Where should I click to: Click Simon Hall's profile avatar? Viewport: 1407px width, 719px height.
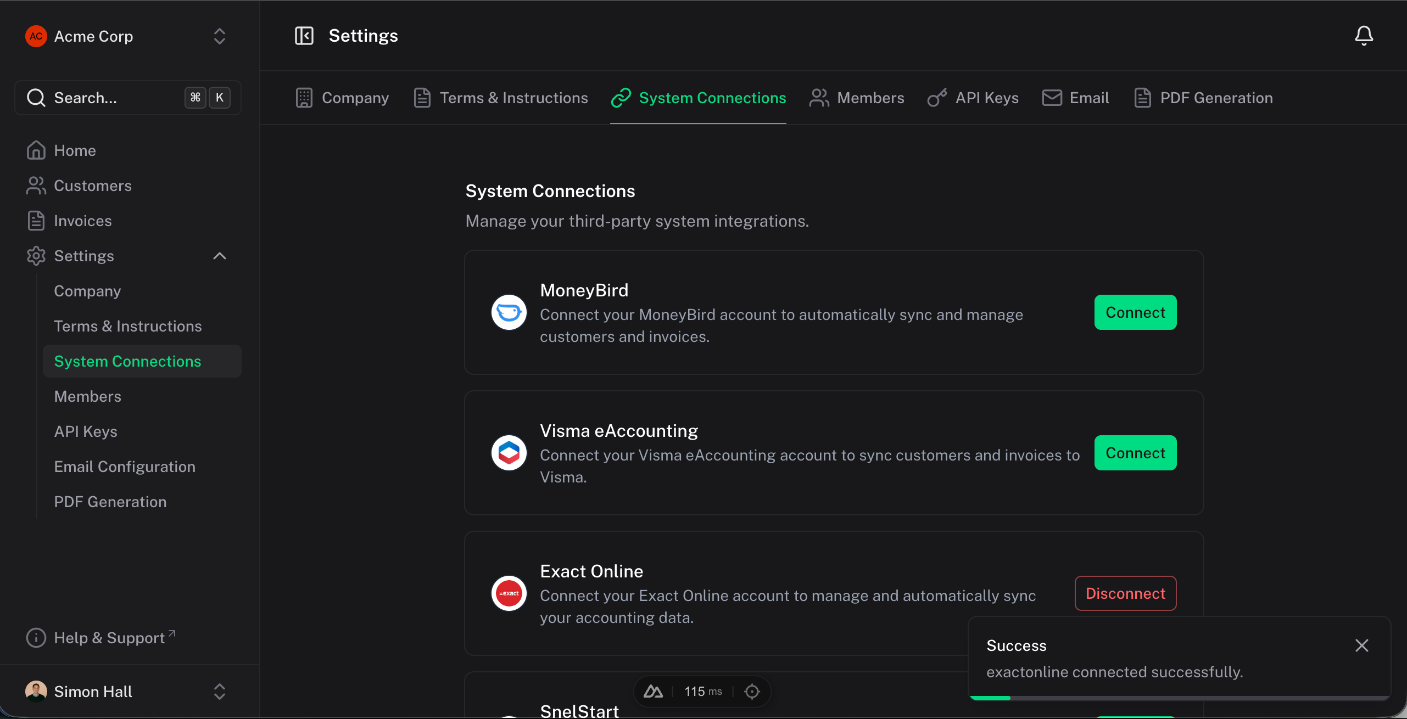click(x=36, y=692)
